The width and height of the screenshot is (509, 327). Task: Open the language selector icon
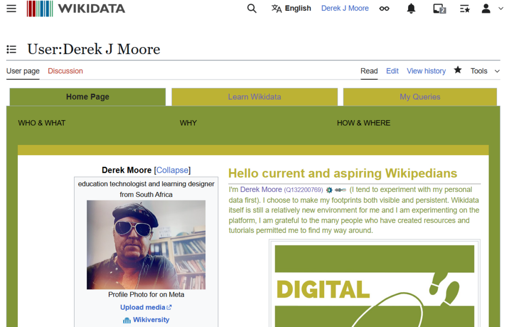click(276, 8)
